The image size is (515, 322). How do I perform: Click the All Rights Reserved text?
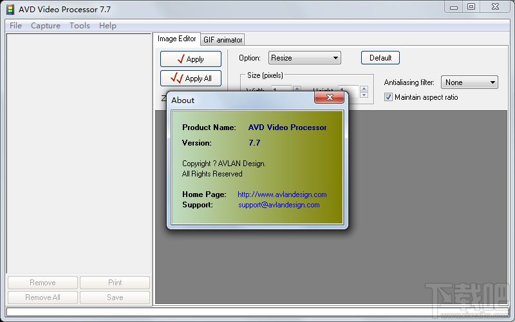[x=212, y=174]
